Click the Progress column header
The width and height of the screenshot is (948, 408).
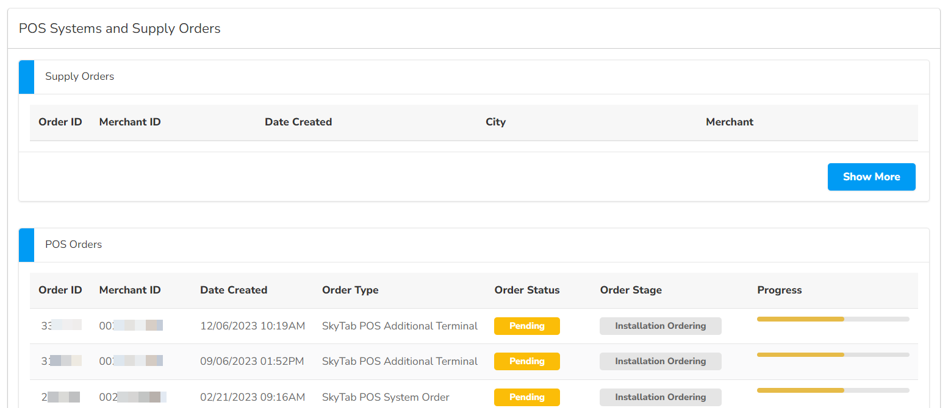[x=779, y=290]
